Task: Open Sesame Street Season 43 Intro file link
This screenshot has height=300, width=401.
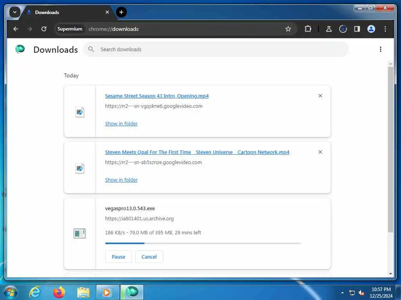Action: pos(157,96)
